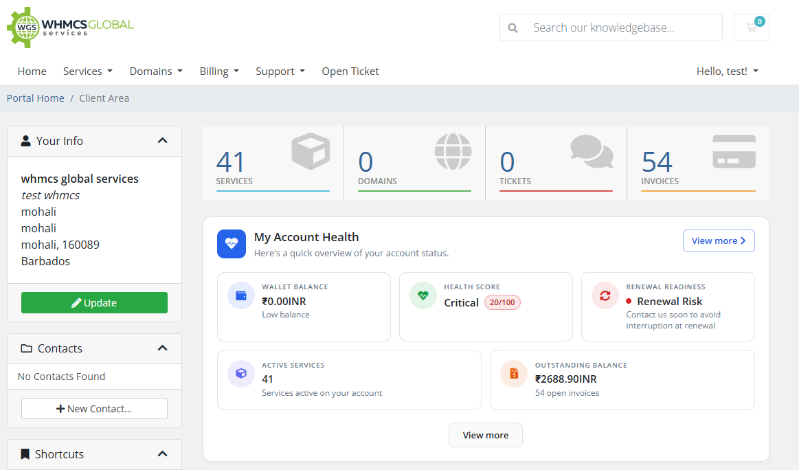Image resolution: width=799 pixels, height=470 pixels.
Task: Click the Renewal Readiness refresh icon
Action: click(605, 295)
